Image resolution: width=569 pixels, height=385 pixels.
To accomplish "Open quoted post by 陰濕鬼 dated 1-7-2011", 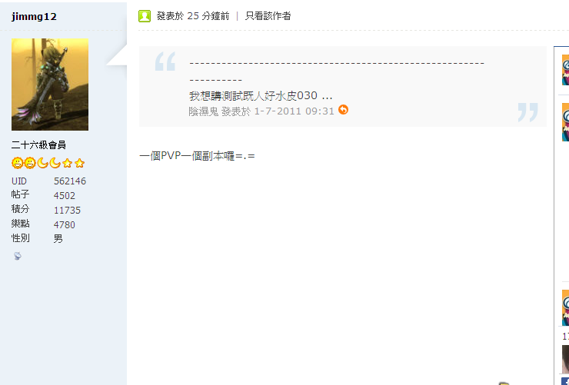I will 261,111.
